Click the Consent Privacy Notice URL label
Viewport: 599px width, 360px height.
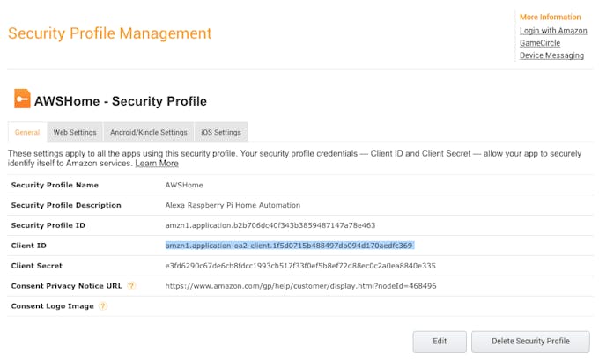[x=66, y=286]
